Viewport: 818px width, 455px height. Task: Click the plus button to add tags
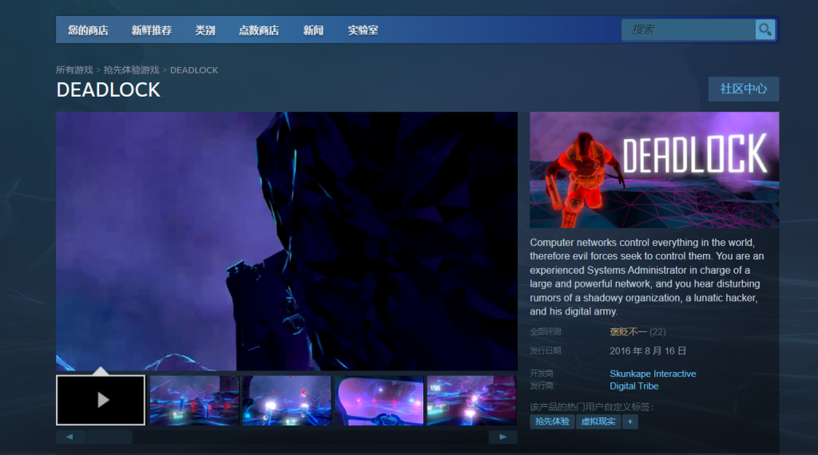tap(629, 421)
